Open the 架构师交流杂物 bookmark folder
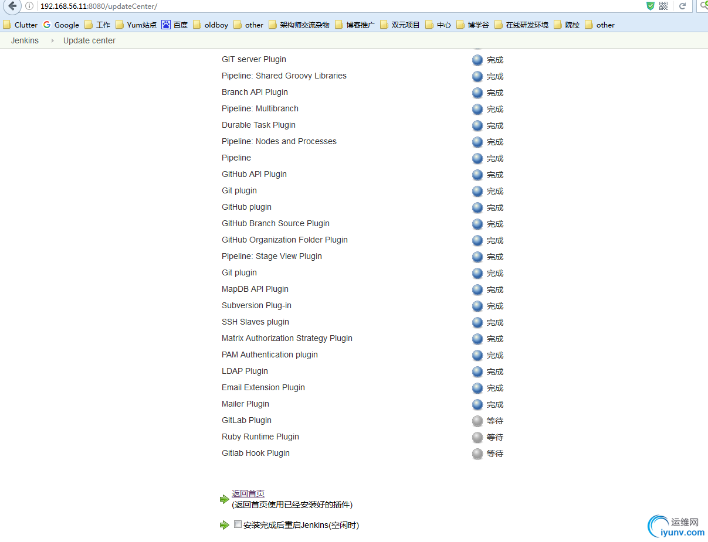This screenshot has height=542, width=708. coord(299,25)
